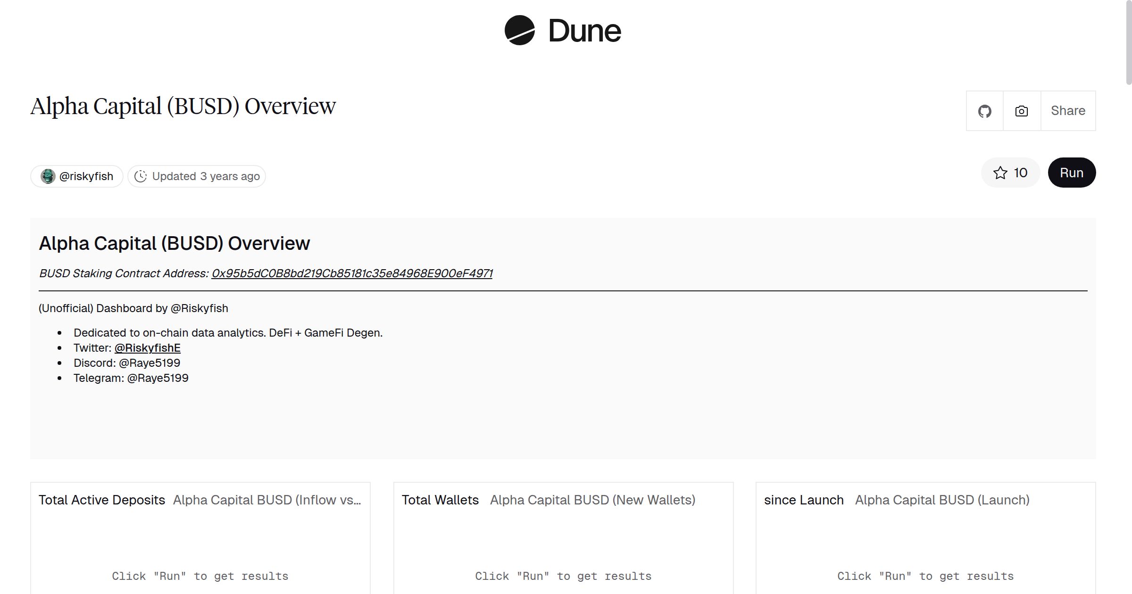Click the camera screenshot icon

pos(1021,111)
